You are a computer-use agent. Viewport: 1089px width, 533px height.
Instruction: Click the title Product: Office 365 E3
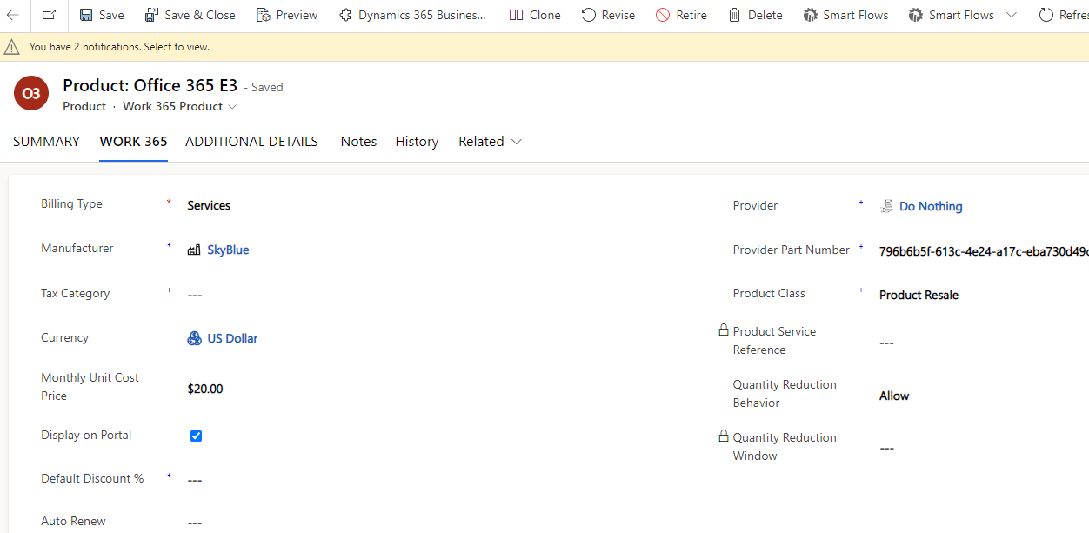(150, 85)
